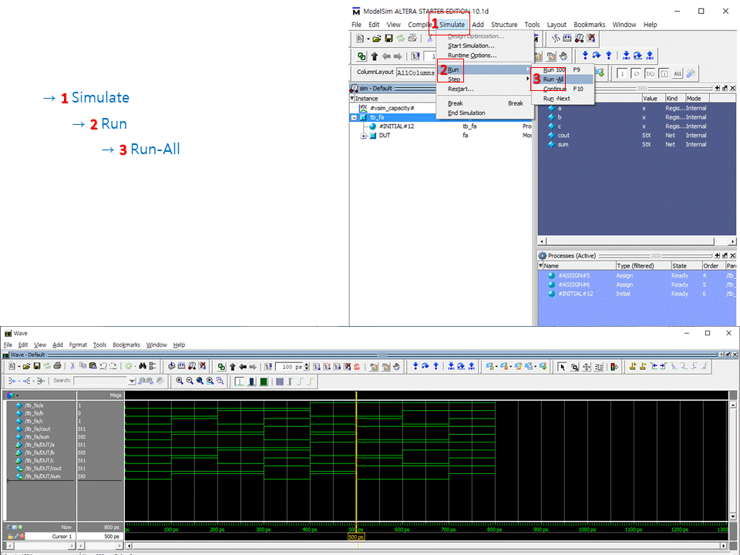This screenshot has height=555, width=740.
Task: Click the Zoom Full icon in Wave toolbar
Action: pos(200,380)
